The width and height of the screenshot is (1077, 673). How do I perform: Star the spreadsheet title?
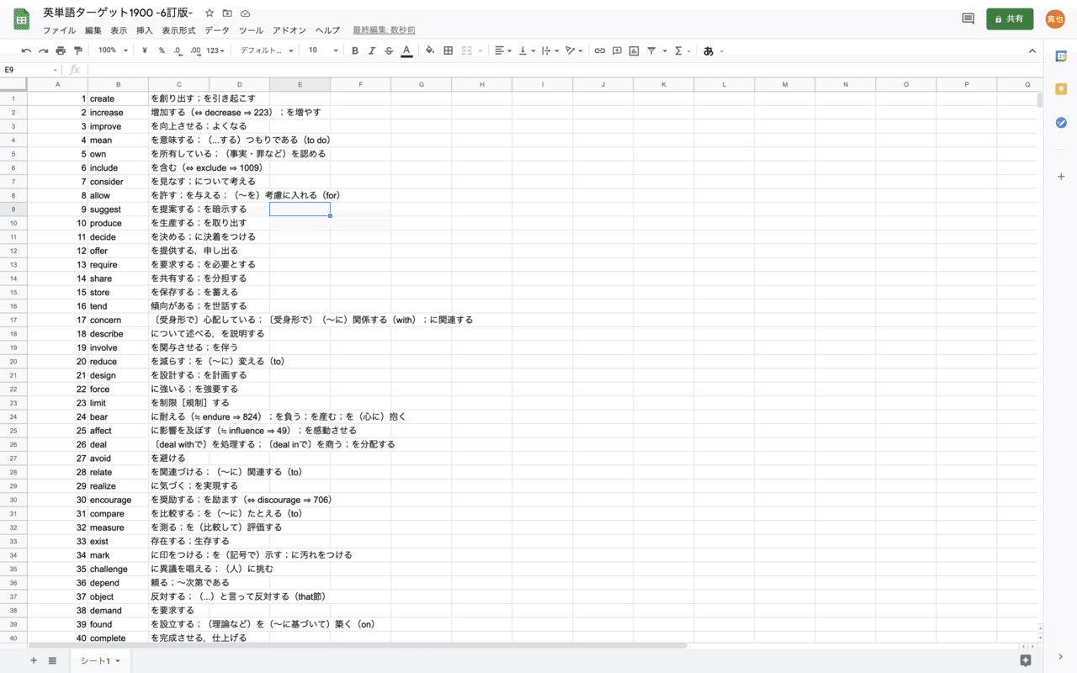click(209, 13)
